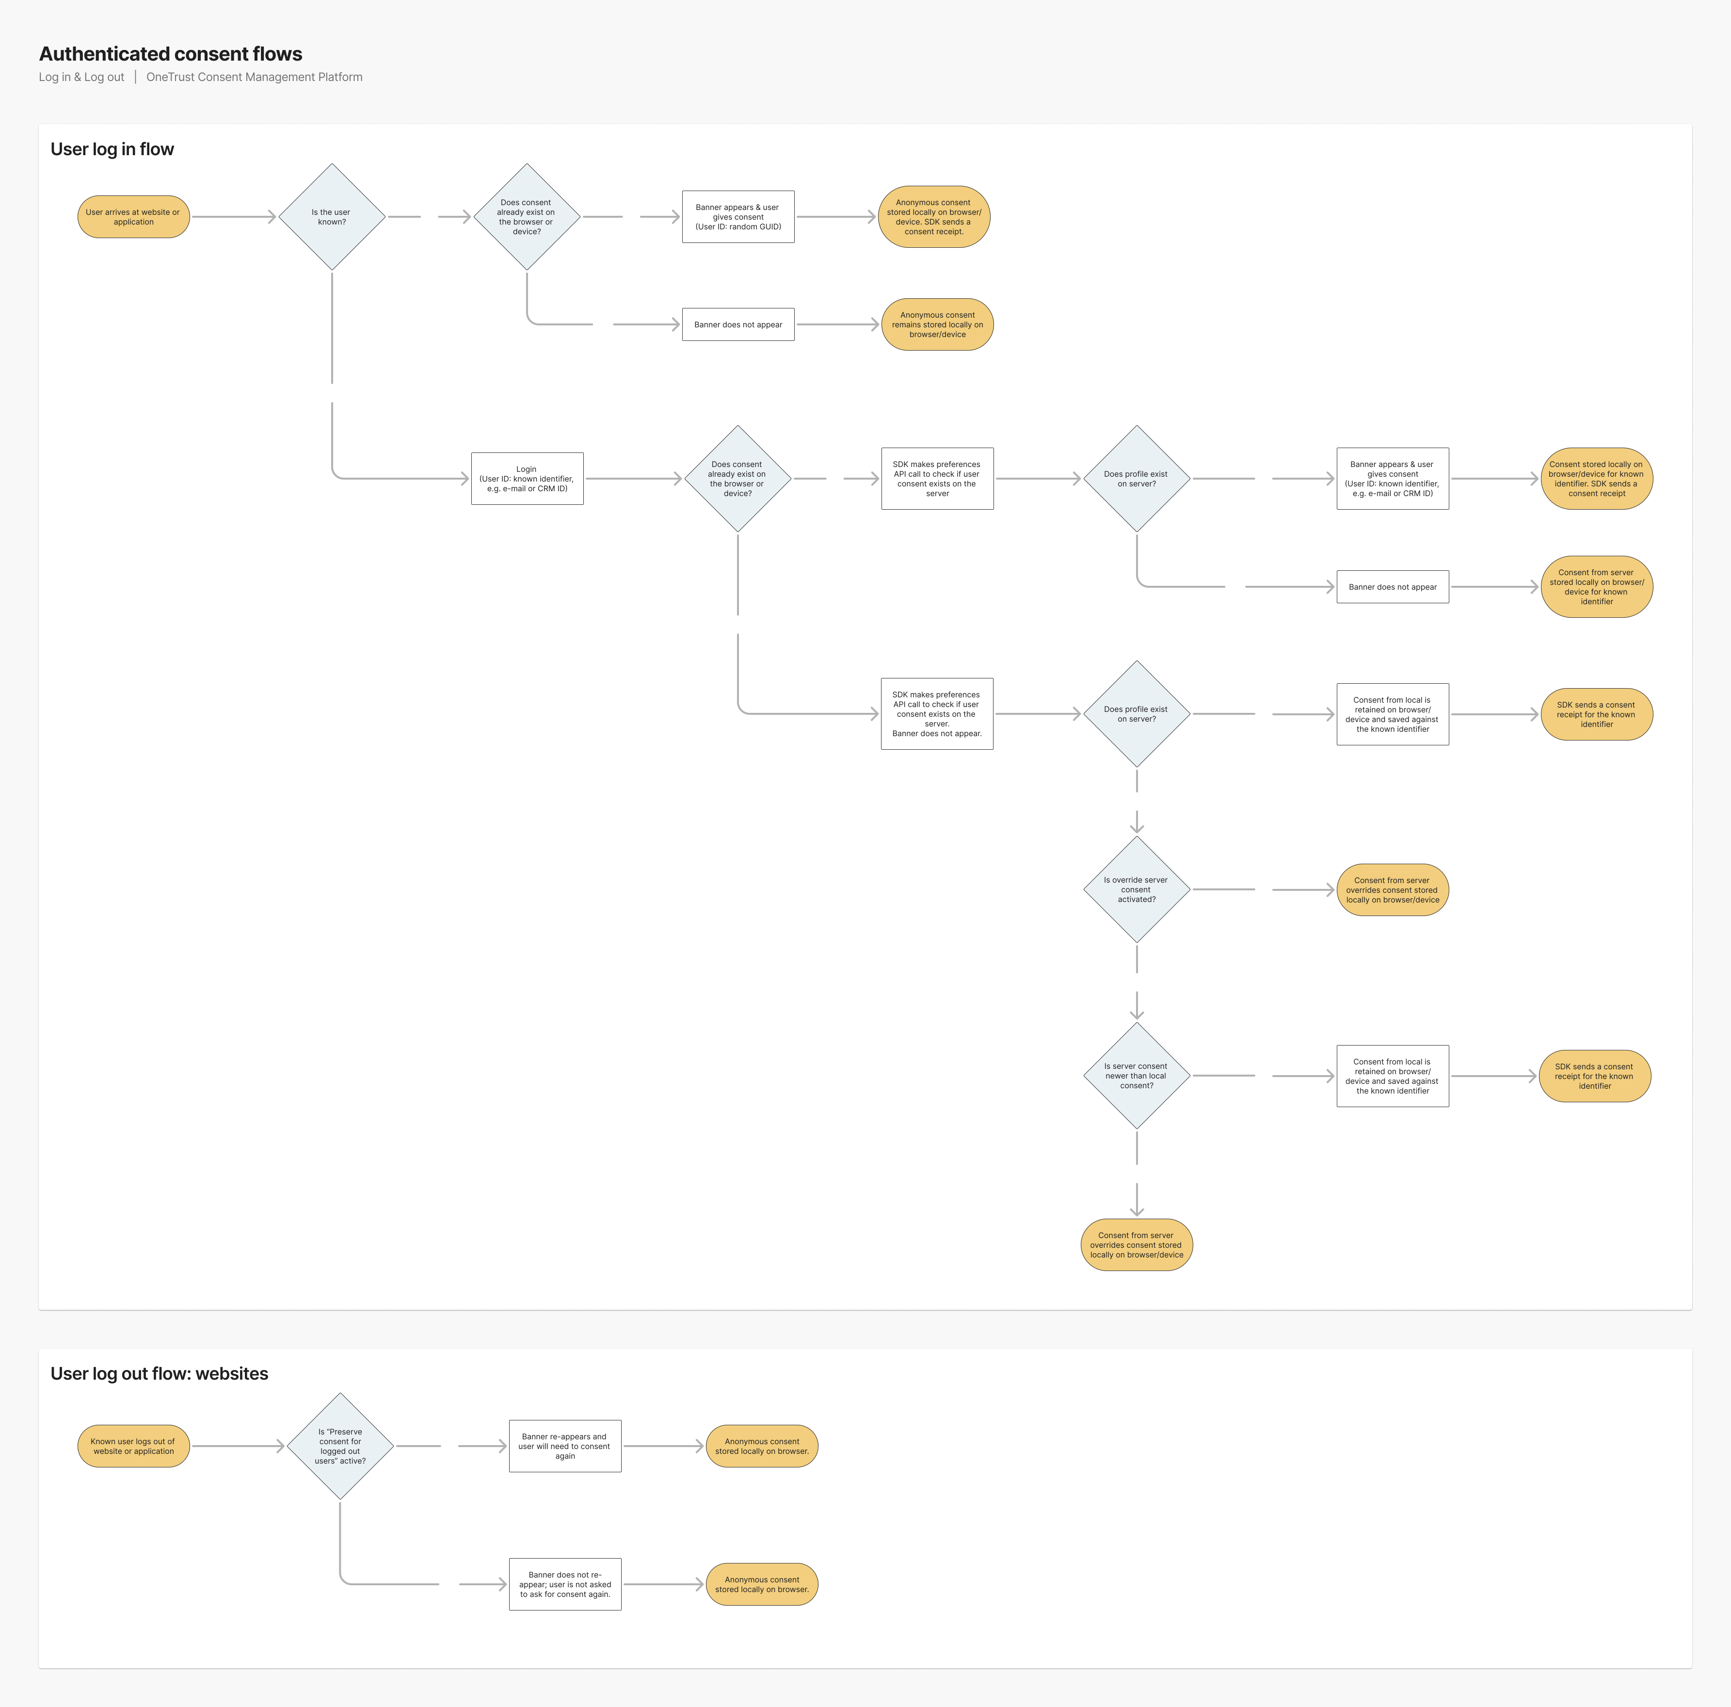
Task: Select the 'User log in flow' heading
Action: point(112,149)
